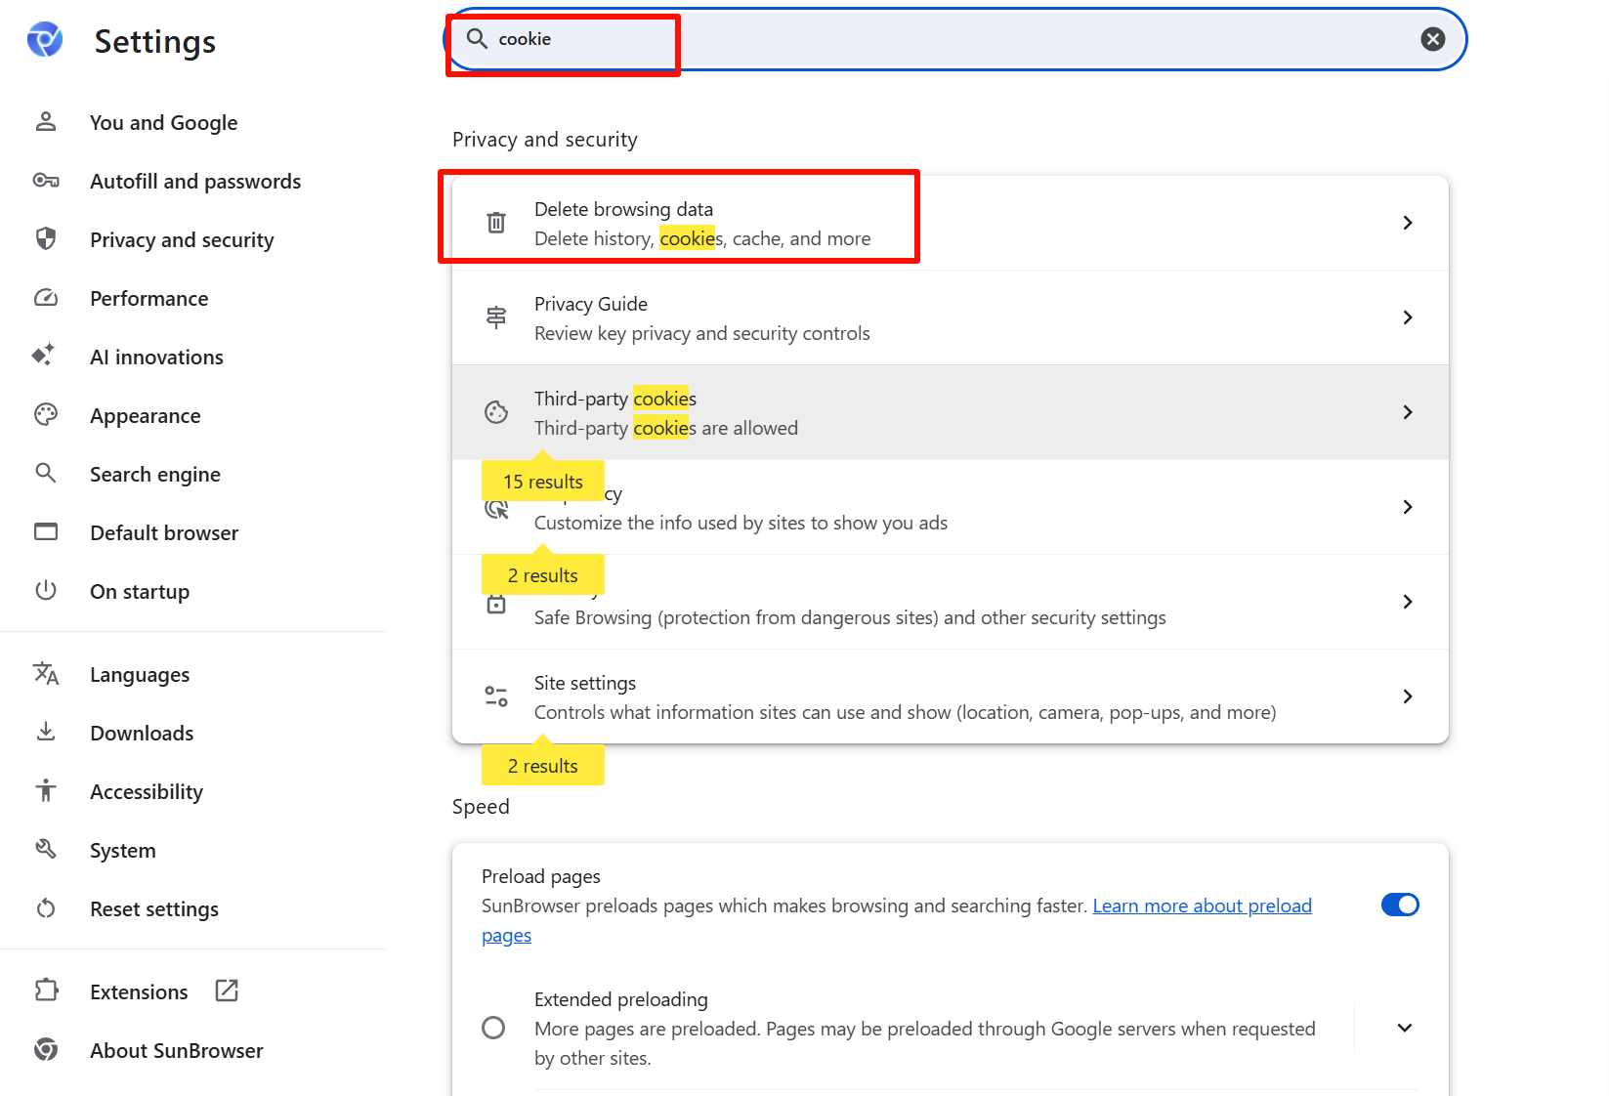This screenshot has width=1609, height=1096.
Task: Clear the search with the X button
Action: click(1432, 39)
